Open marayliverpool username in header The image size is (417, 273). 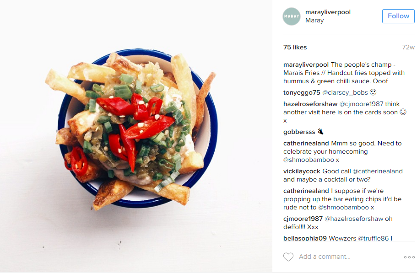(x=328, y=12)
